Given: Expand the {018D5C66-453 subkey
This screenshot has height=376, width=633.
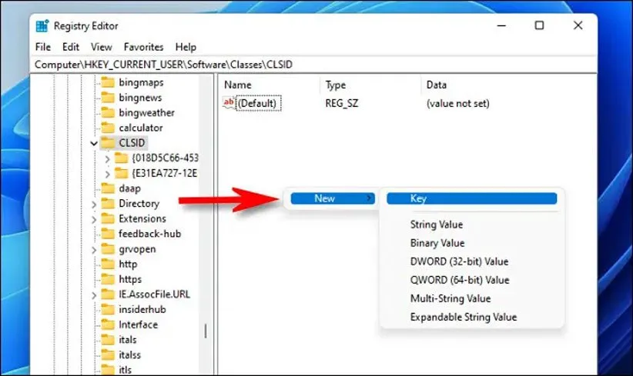Looking at the screenshot, I should click(107, 159).
